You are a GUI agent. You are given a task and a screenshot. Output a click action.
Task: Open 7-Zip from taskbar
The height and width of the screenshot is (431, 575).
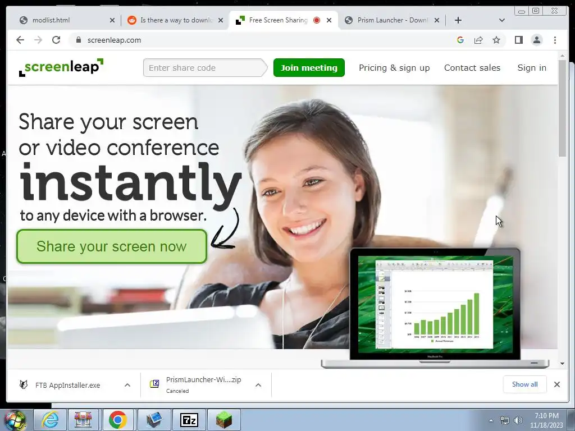point(189,420)
